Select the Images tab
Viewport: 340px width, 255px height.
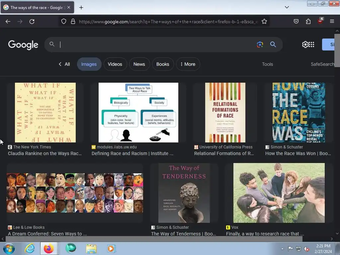(x=89, y=64)
